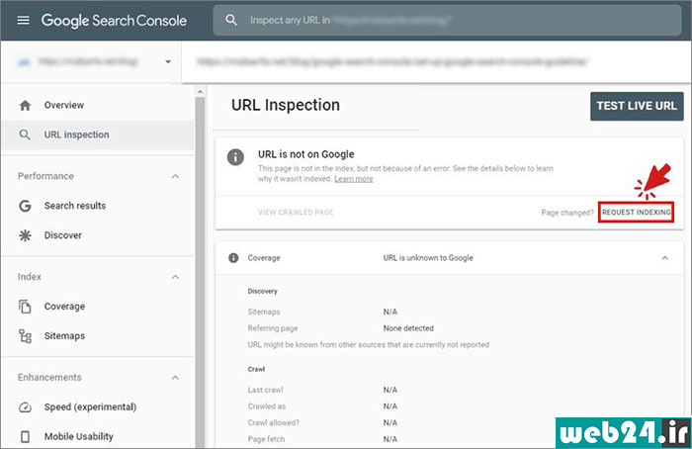Click the Overview home icon

[x=25, y=105]
